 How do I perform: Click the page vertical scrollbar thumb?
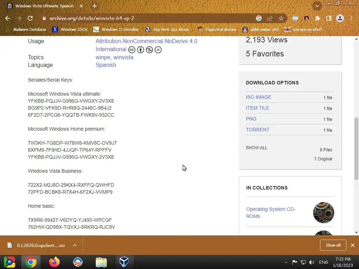tap(356, 148)
